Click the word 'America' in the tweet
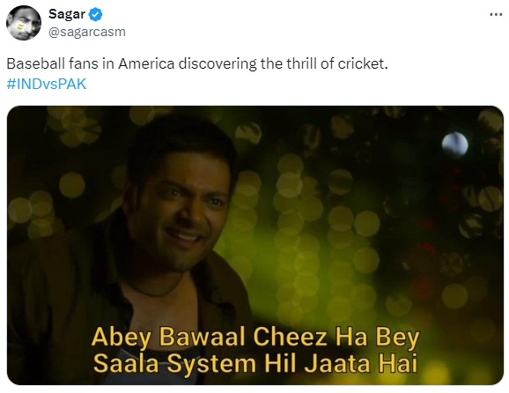 point(146,63)
